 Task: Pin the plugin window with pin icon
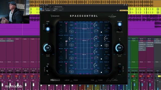click(124, 5)
